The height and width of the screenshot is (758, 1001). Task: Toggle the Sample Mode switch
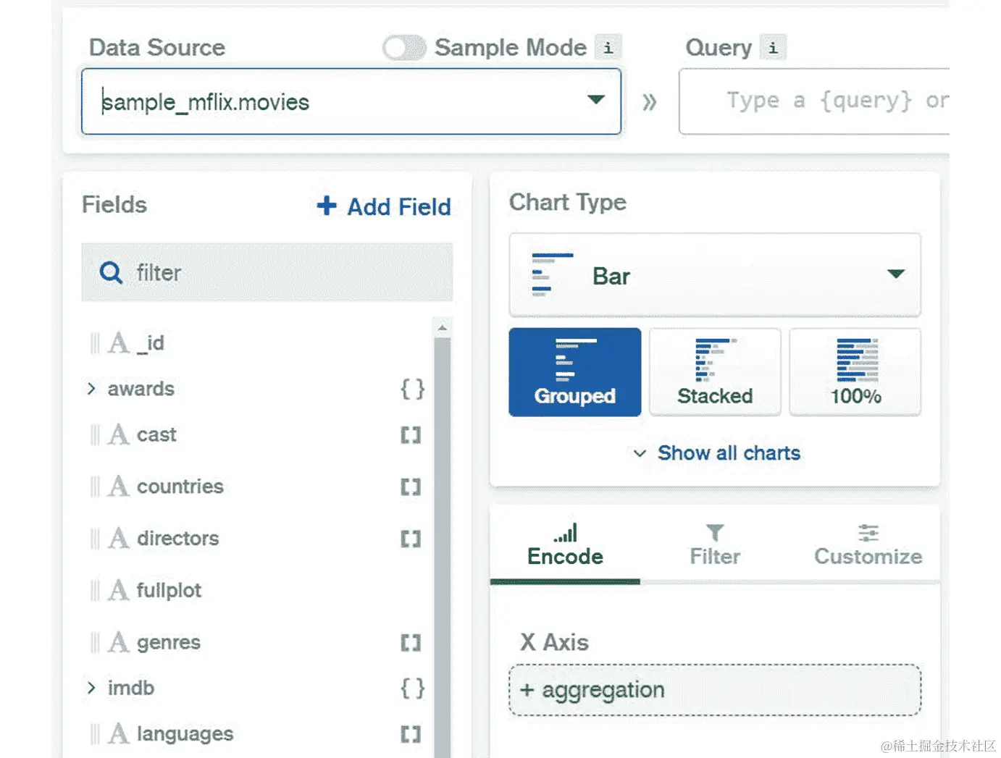pyautogui.click(x=404, y=48)
